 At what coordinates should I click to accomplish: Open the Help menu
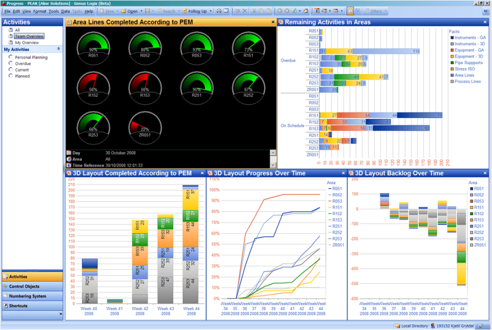[89, 11]
